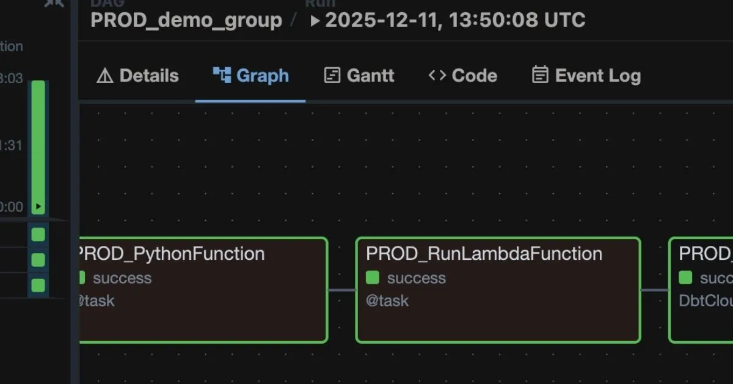This screenshot has width=733, height=384.
Task: Click the play icon before the run date
Action: (315, 20)
